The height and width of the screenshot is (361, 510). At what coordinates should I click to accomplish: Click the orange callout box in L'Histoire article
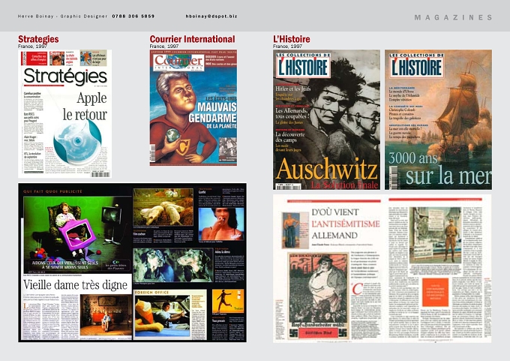click(x=435, y=292)
